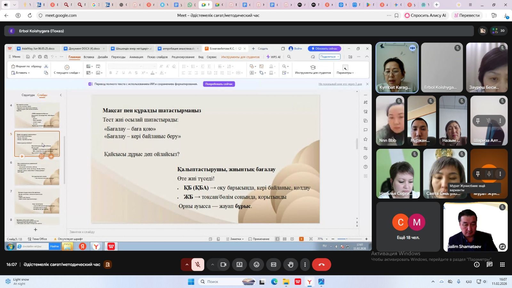This screenshot has height=288, width=512.
Task: Open the participants list showing 30
Action: pos(498,31)
